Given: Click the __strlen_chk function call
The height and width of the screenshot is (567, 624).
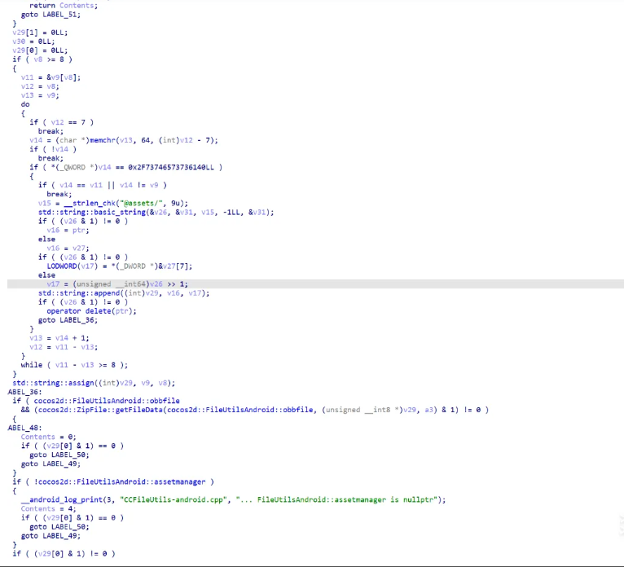Looking at the screenshot, I should tap(90, 203).
